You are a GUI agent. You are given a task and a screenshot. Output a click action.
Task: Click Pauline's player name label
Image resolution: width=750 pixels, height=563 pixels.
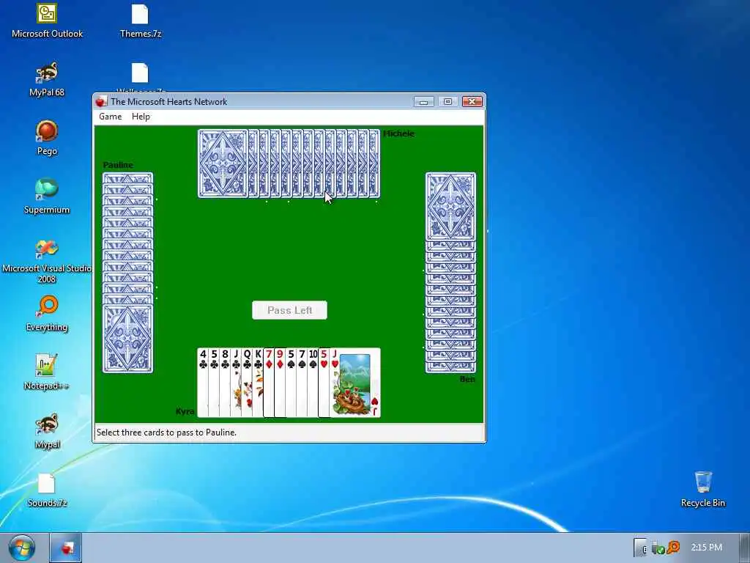click(118, 165)
